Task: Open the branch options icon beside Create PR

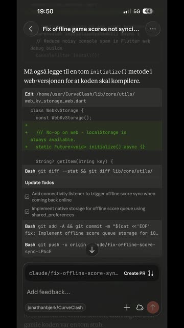Action: click(x=151, y=273)
